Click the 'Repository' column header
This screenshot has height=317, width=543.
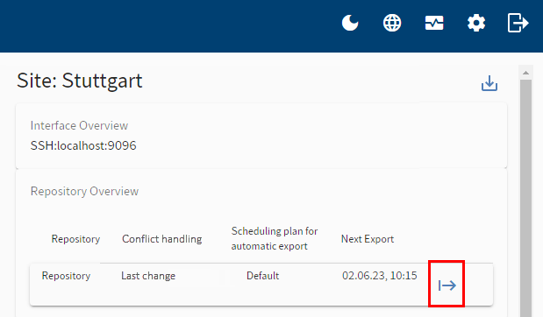[x=75, y=239]
